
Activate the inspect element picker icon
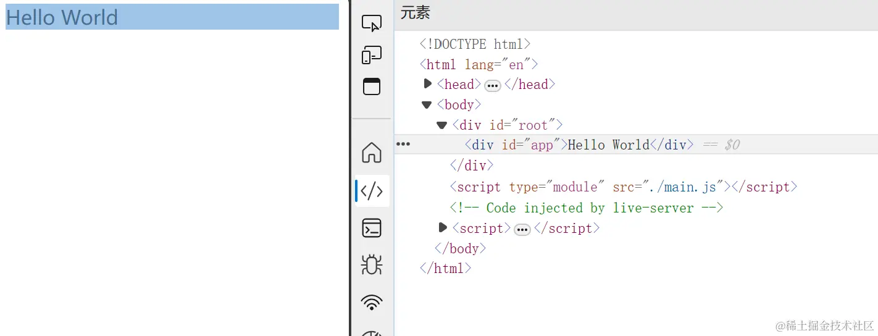372,24
